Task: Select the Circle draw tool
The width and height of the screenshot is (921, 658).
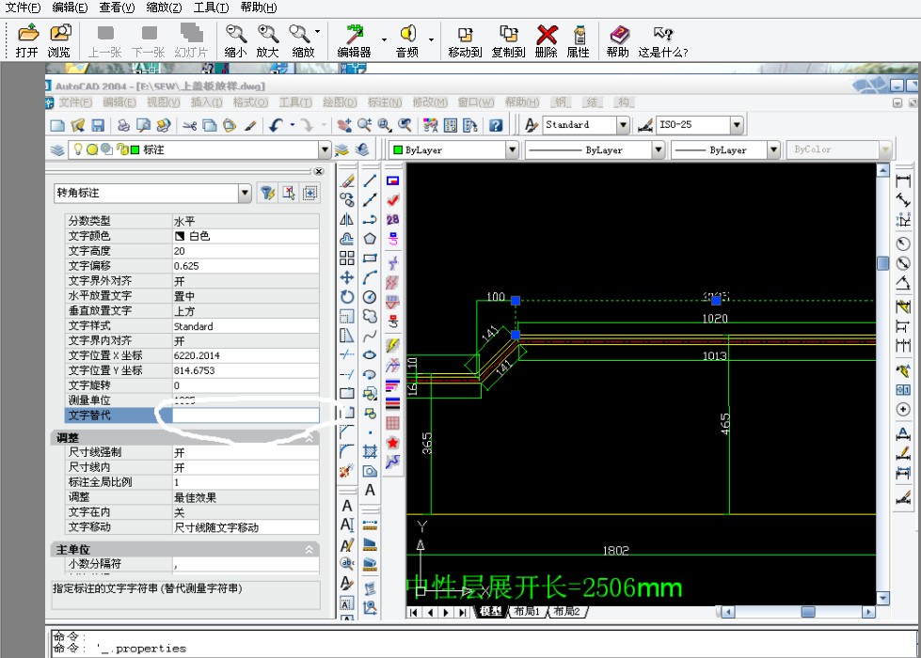Action: pos(370,297)
